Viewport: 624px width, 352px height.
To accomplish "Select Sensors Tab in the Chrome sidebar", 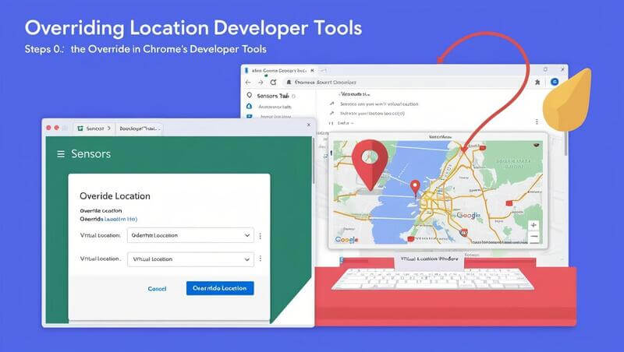I will point(272,96).
